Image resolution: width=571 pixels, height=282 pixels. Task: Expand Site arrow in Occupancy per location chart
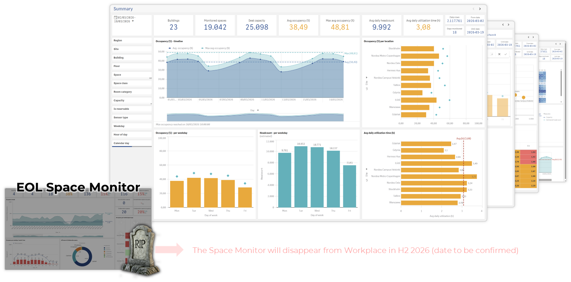click(x=366, y=78)
